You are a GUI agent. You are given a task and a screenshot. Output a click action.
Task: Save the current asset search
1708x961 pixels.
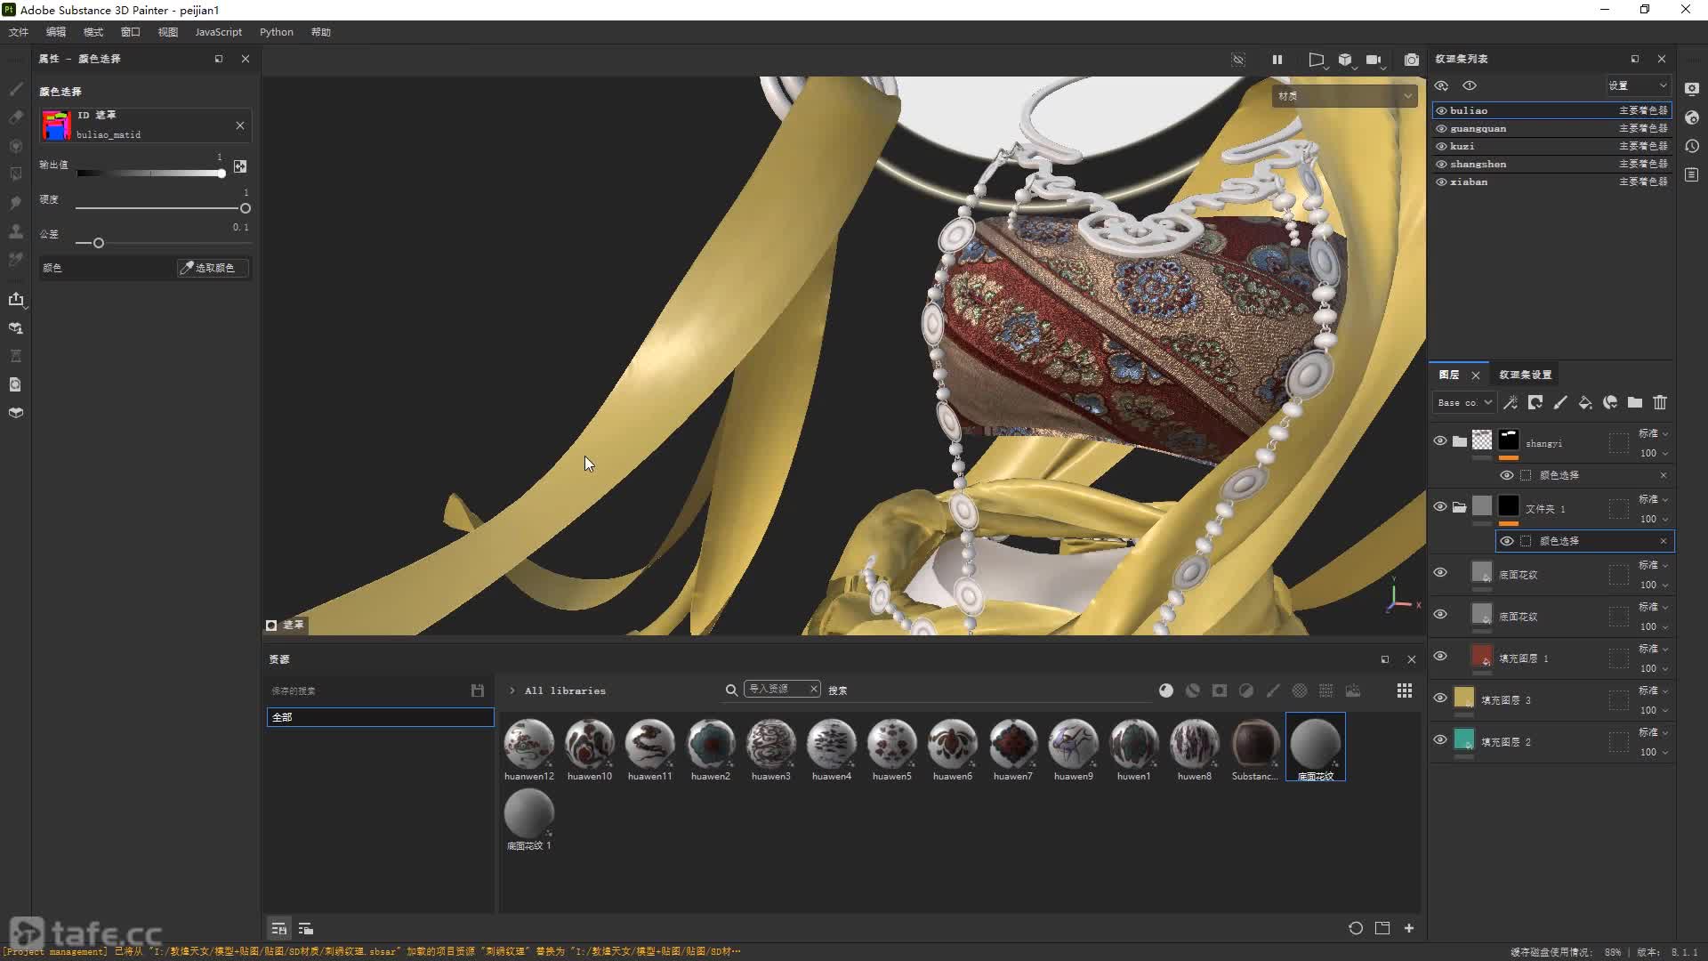478,690
